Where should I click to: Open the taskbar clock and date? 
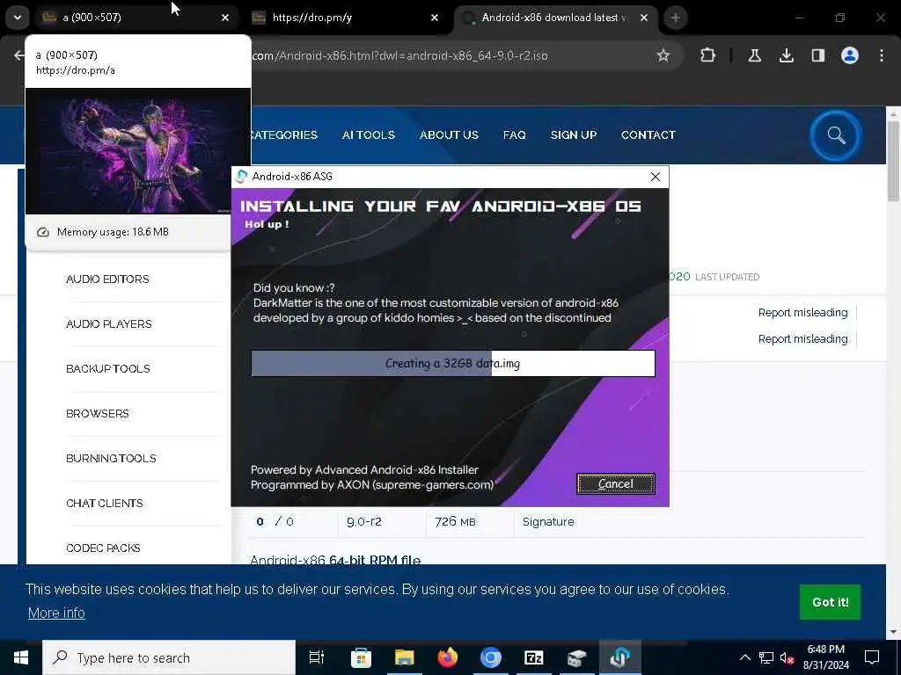pos(825,657)
